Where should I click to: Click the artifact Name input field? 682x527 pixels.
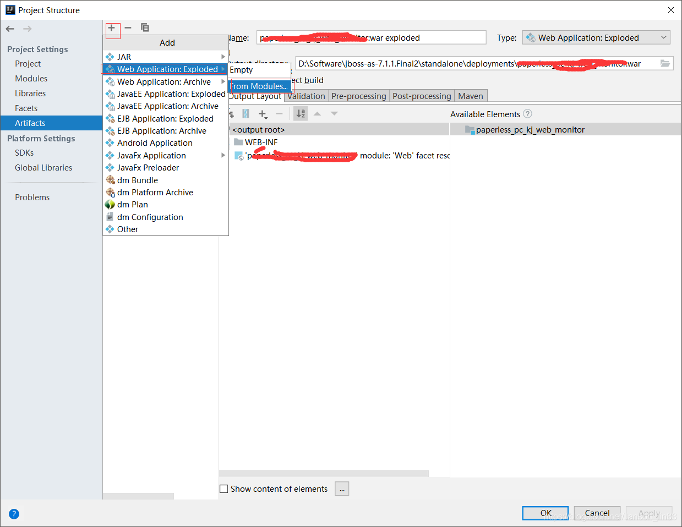coord(372,37)
